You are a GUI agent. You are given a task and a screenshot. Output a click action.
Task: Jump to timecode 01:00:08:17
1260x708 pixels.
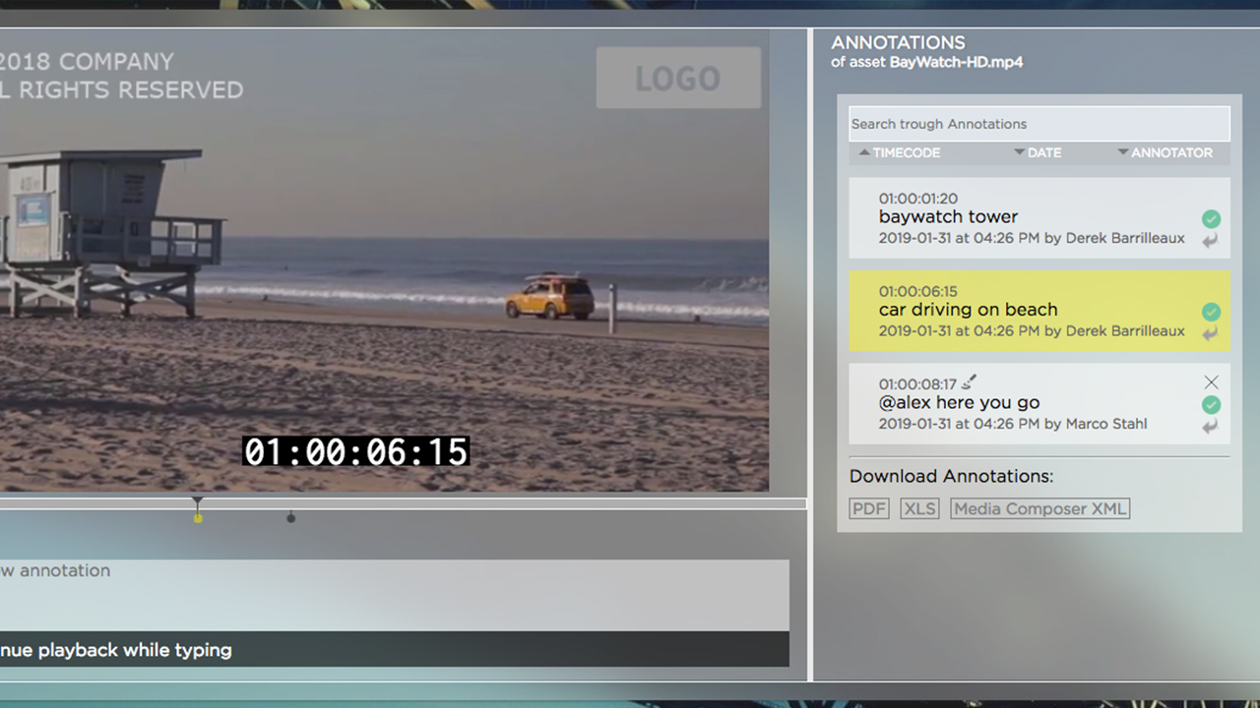pyautogui.click(x=917, y=384)
